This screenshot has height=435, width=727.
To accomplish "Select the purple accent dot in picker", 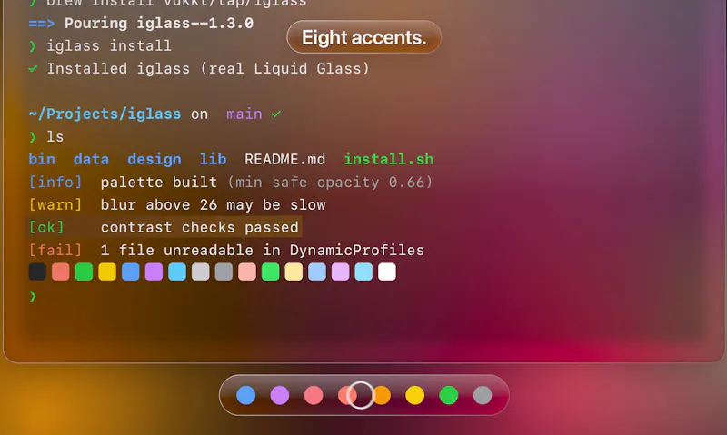I will point(280,395).
